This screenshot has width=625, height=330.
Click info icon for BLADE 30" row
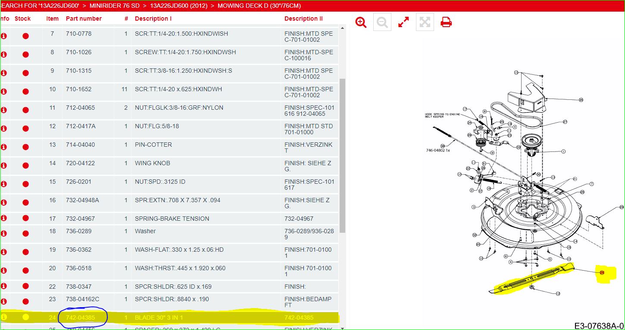pyautogui.click(x=4, y=317)
